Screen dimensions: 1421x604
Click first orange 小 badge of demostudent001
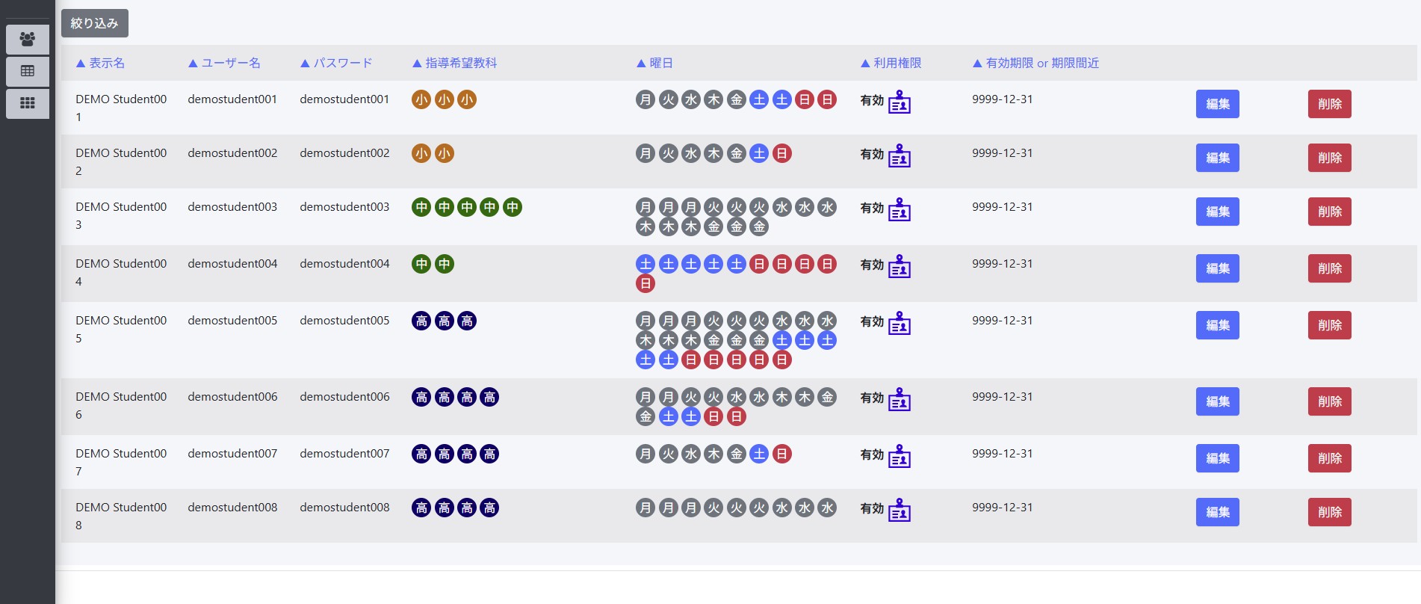(x=421, y=99)
